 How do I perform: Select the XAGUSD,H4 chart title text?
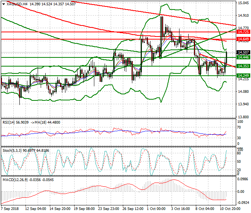click(17, 4)
